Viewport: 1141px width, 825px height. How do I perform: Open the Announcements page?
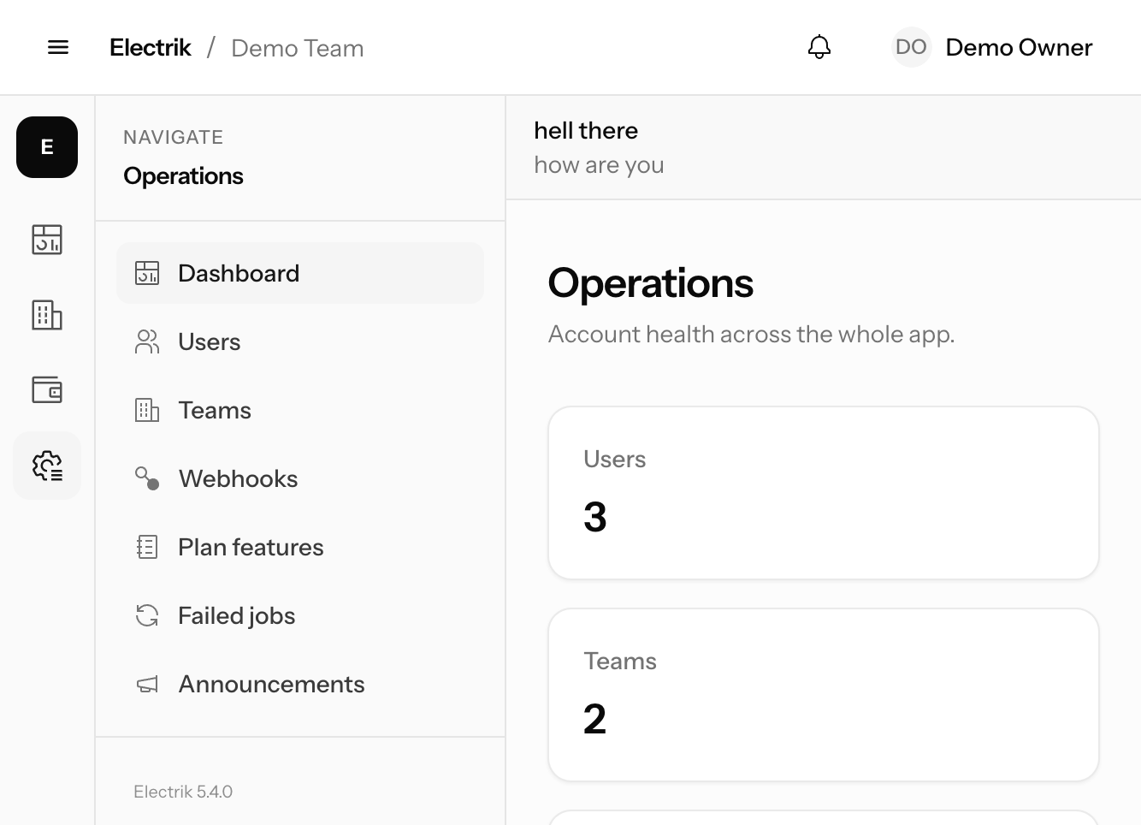[x=300, y=684]
